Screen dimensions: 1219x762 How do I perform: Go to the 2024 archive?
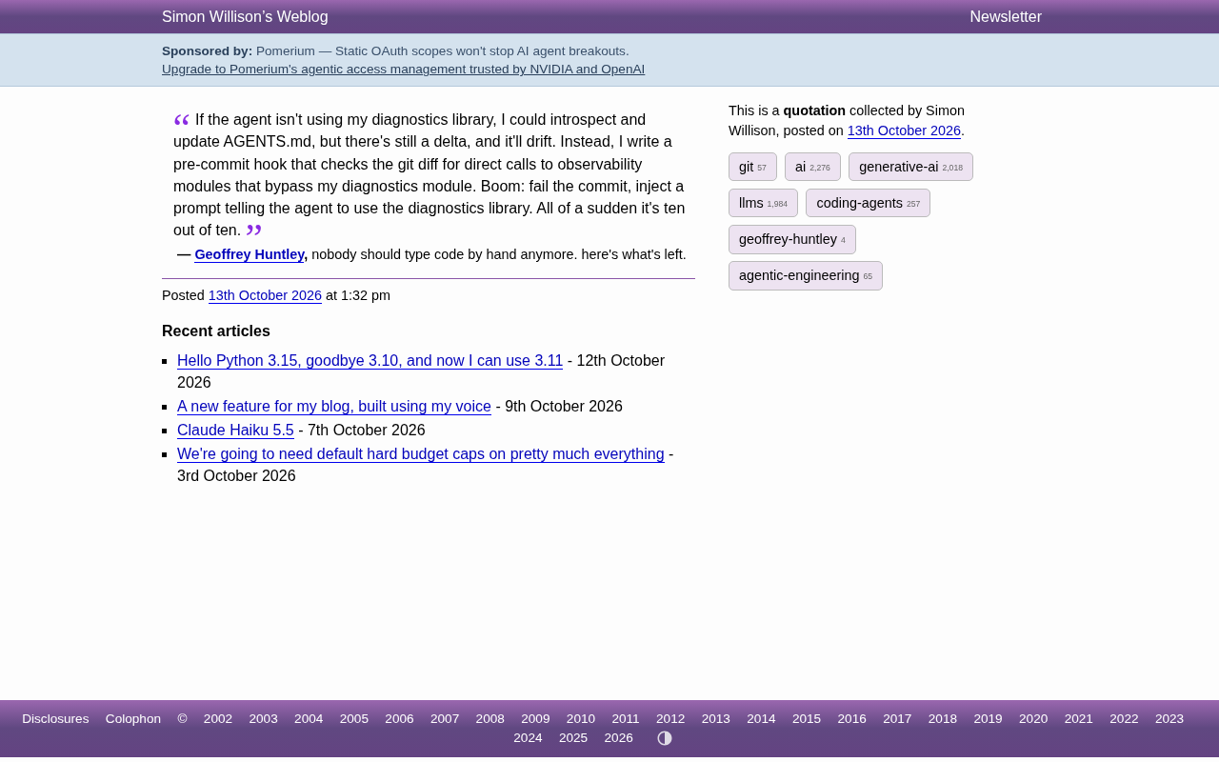coord(528,738)
